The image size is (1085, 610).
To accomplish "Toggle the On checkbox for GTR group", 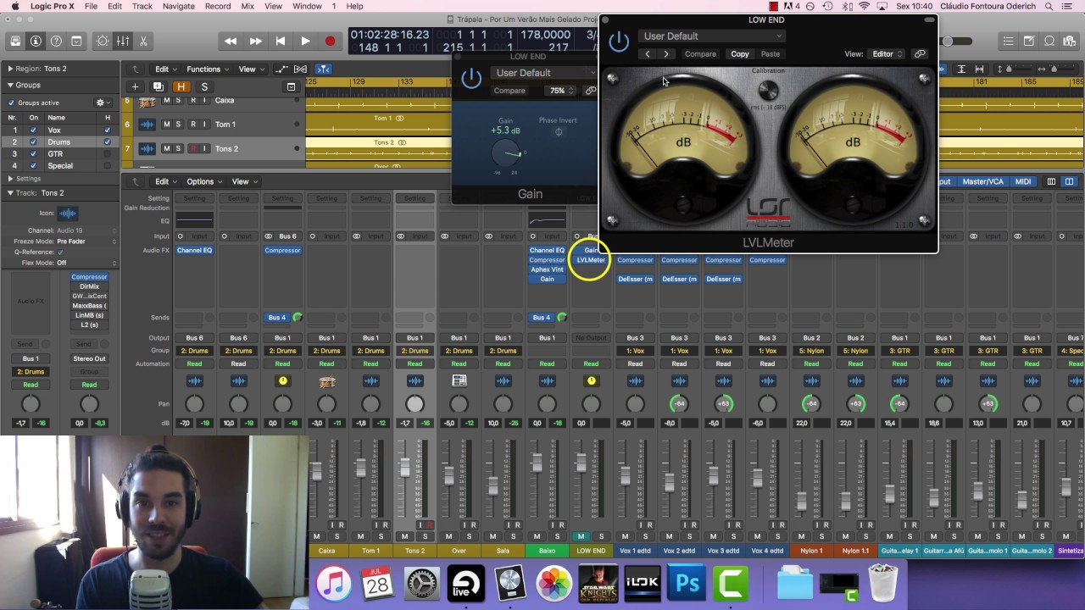I will 33,154.
